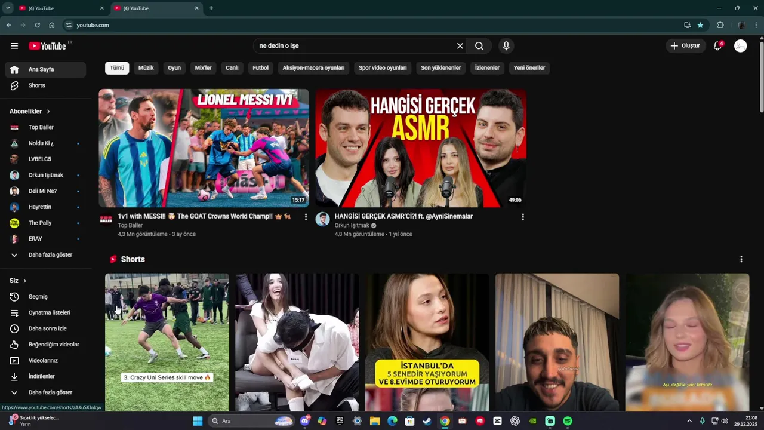Open Windows Start menu
The image size is (764, 430).
click(x=198, y=421)
